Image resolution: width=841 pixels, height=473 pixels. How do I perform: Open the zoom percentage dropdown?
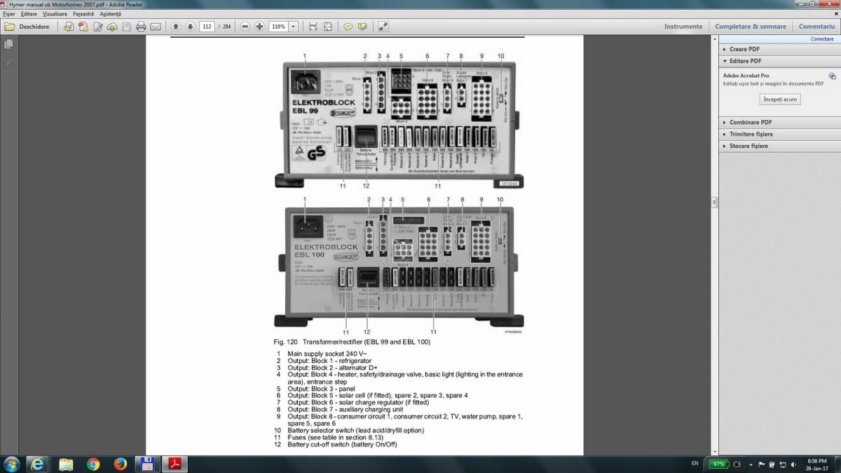pyautogui.click(x=293, y=27)
